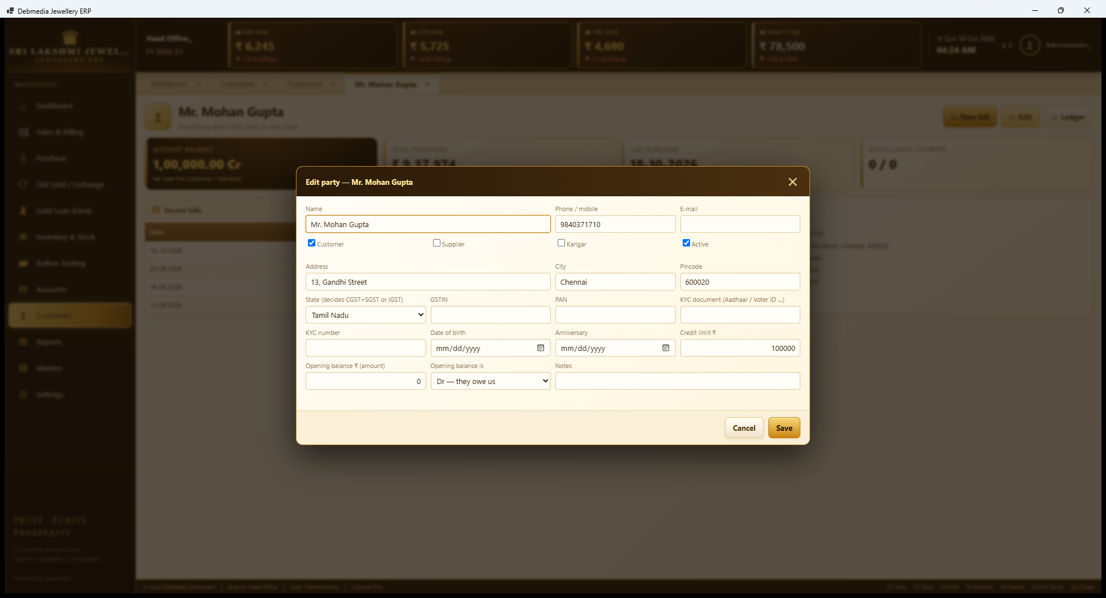
Task: Click the KYC document input field
Action: click(740, 315)
